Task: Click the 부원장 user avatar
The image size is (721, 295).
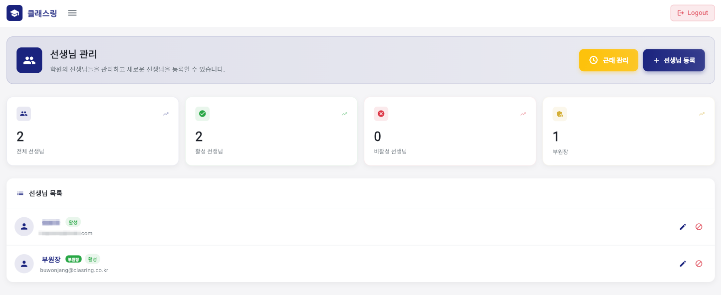Action: [x=24, y=264]
